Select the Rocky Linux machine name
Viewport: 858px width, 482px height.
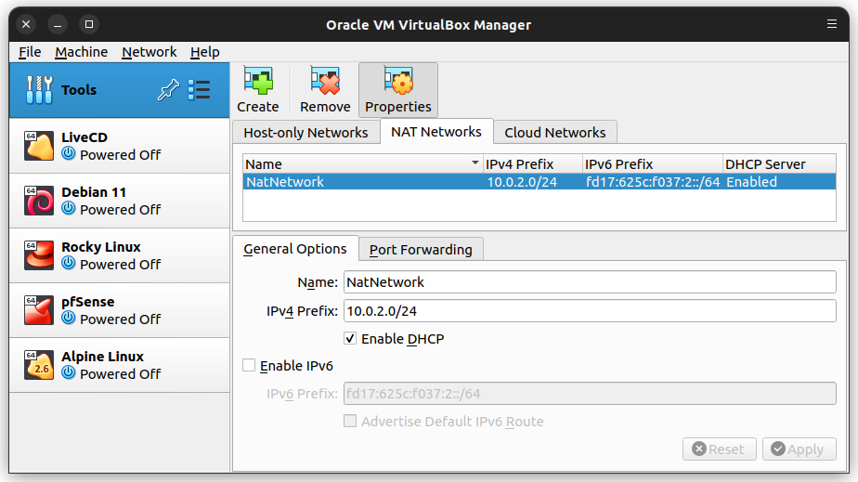[x=100, y=247]
